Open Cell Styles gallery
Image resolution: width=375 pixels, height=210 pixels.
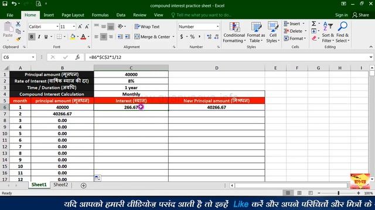272,32
